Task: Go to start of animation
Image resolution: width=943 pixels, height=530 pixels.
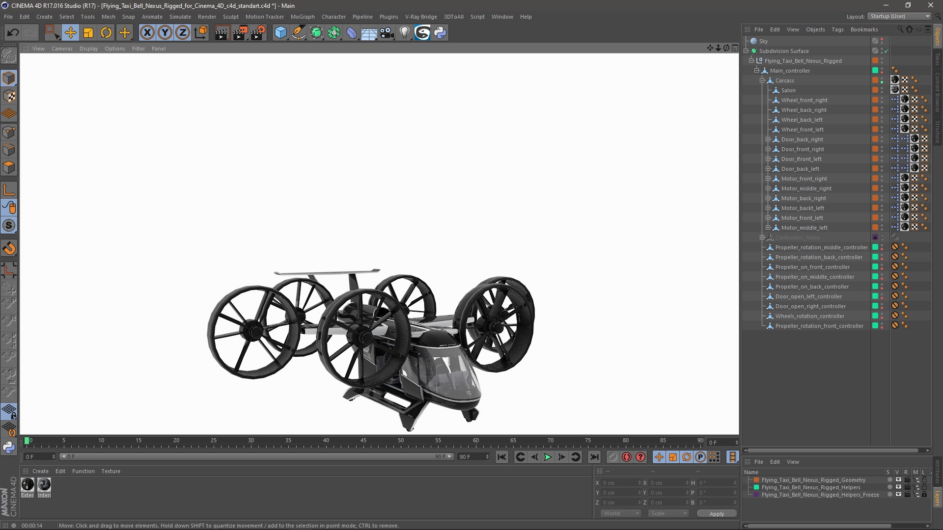Action: [x=501, y=457]
